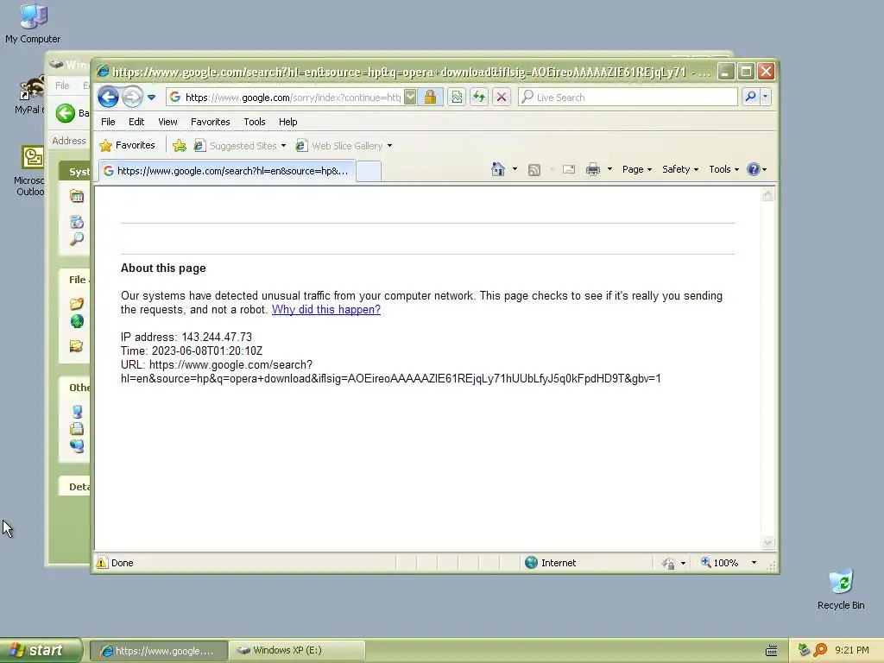Open the File menu in Internet Explorer

coord(108,122)
